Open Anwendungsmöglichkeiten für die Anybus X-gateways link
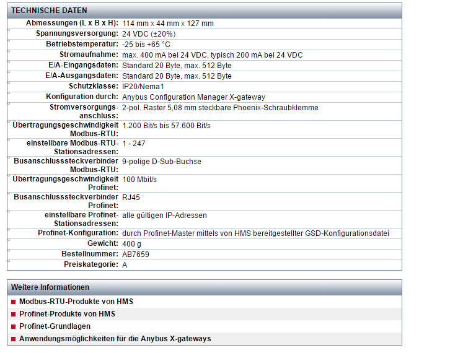The width and height of the screenshot is (450, 353). (115, 338)
